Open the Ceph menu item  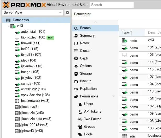(x=84, y=58)
